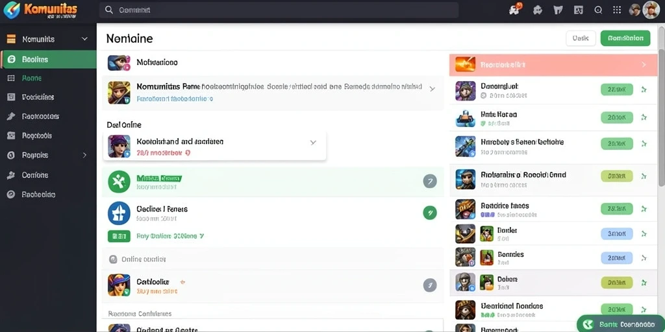Click the green badge left of Roy Online
665x332 pixels.
(119, 236)
